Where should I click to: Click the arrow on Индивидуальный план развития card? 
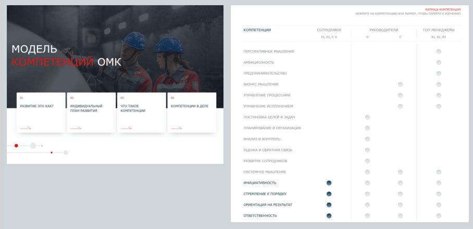(x=76, y=128)
